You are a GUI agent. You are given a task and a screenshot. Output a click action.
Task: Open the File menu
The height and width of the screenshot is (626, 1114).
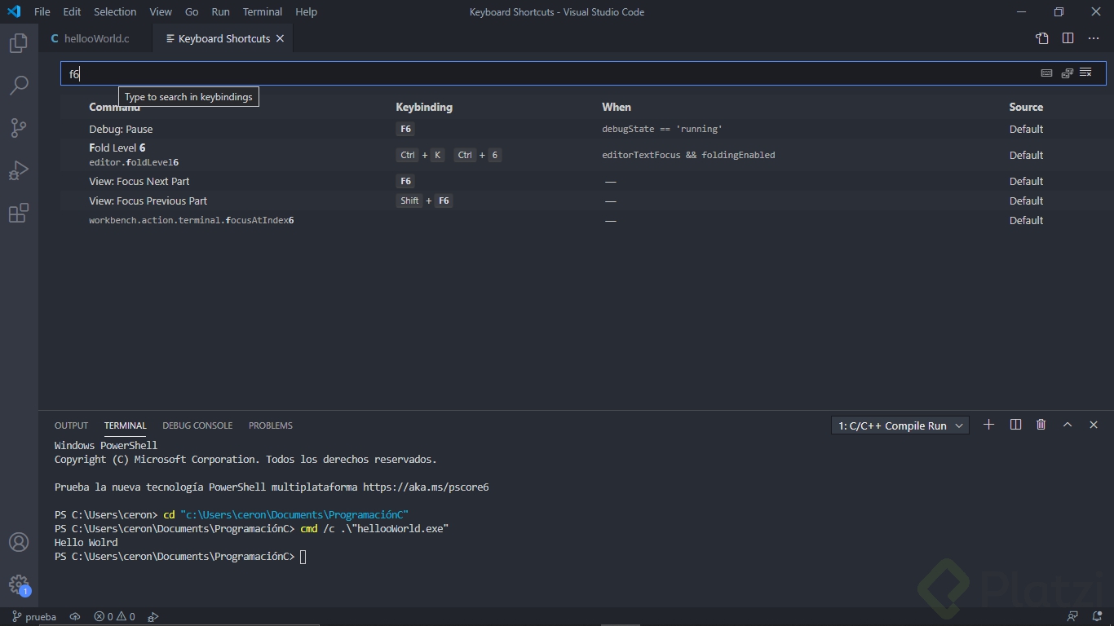point(42,12)
